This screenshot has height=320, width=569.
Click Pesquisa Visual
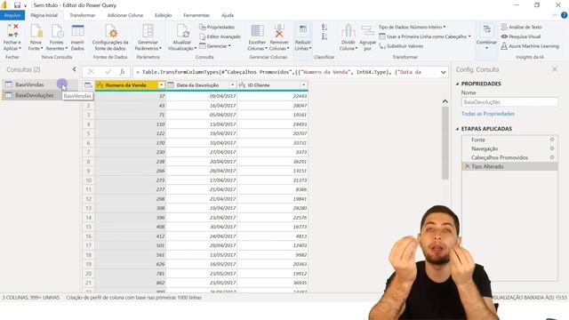click(521, 36)
